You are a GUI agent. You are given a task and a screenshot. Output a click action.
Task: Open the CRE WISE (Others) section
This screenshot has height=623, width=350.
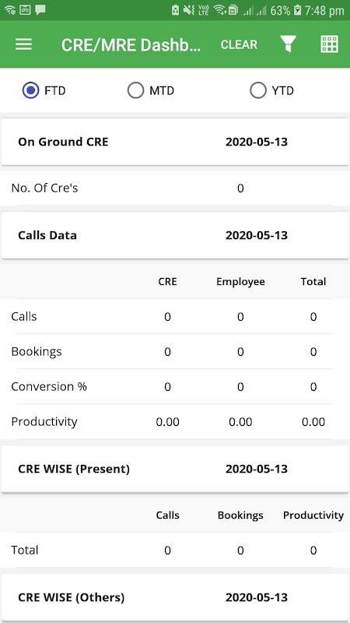174,597
